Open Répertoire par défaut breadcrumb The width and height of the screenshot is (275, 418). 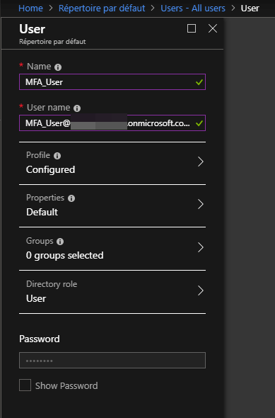(x=102, y=9)
